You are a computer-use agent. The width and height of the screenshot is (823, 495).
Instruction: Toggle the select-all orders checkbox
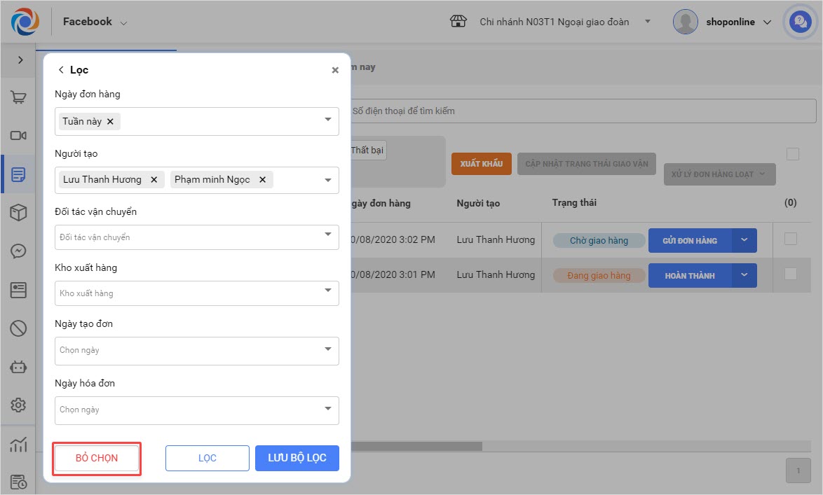793,154
